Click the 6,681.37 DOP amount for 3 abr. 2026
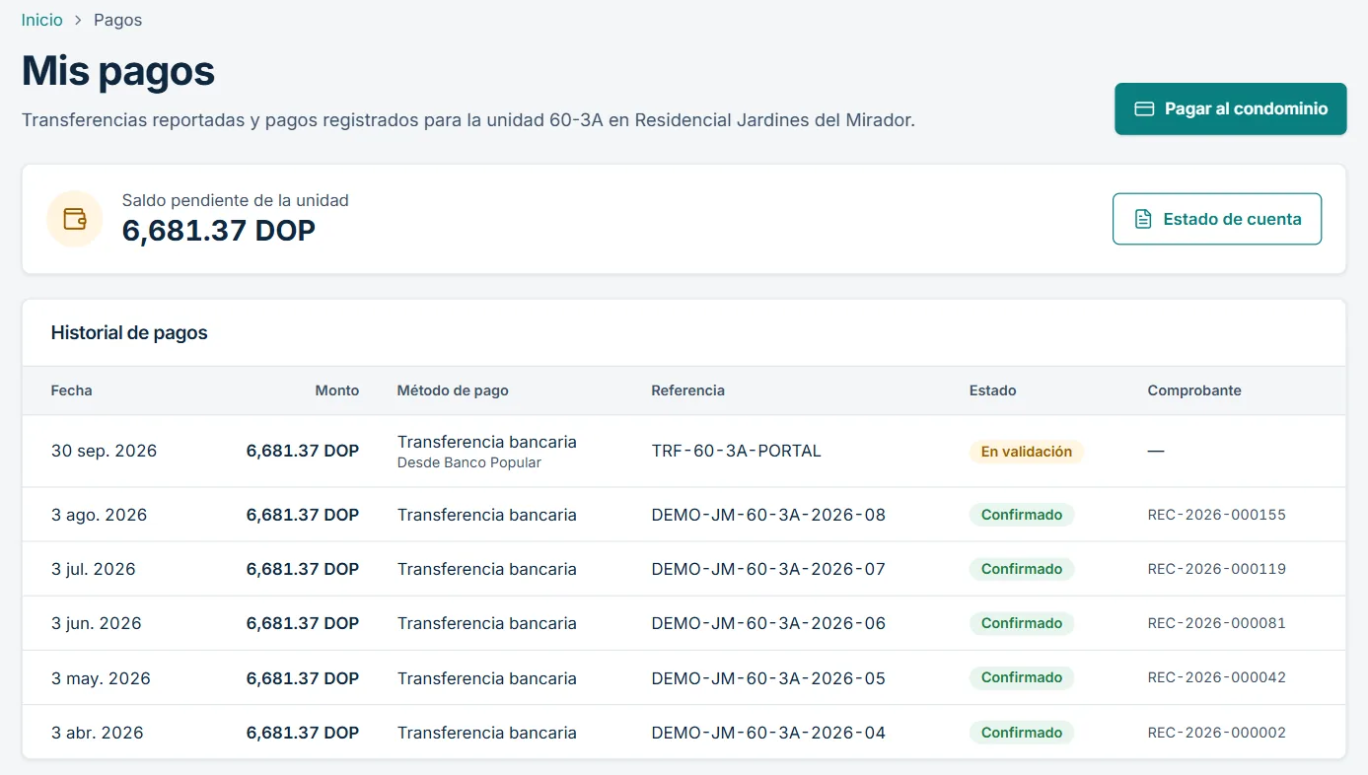 click(x=303, y=733)
